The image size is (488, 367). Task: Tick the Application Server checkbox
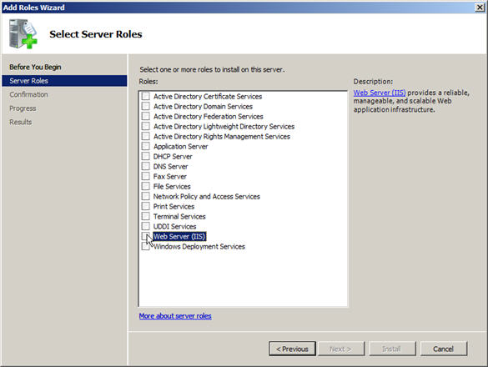tap(145, 146)
